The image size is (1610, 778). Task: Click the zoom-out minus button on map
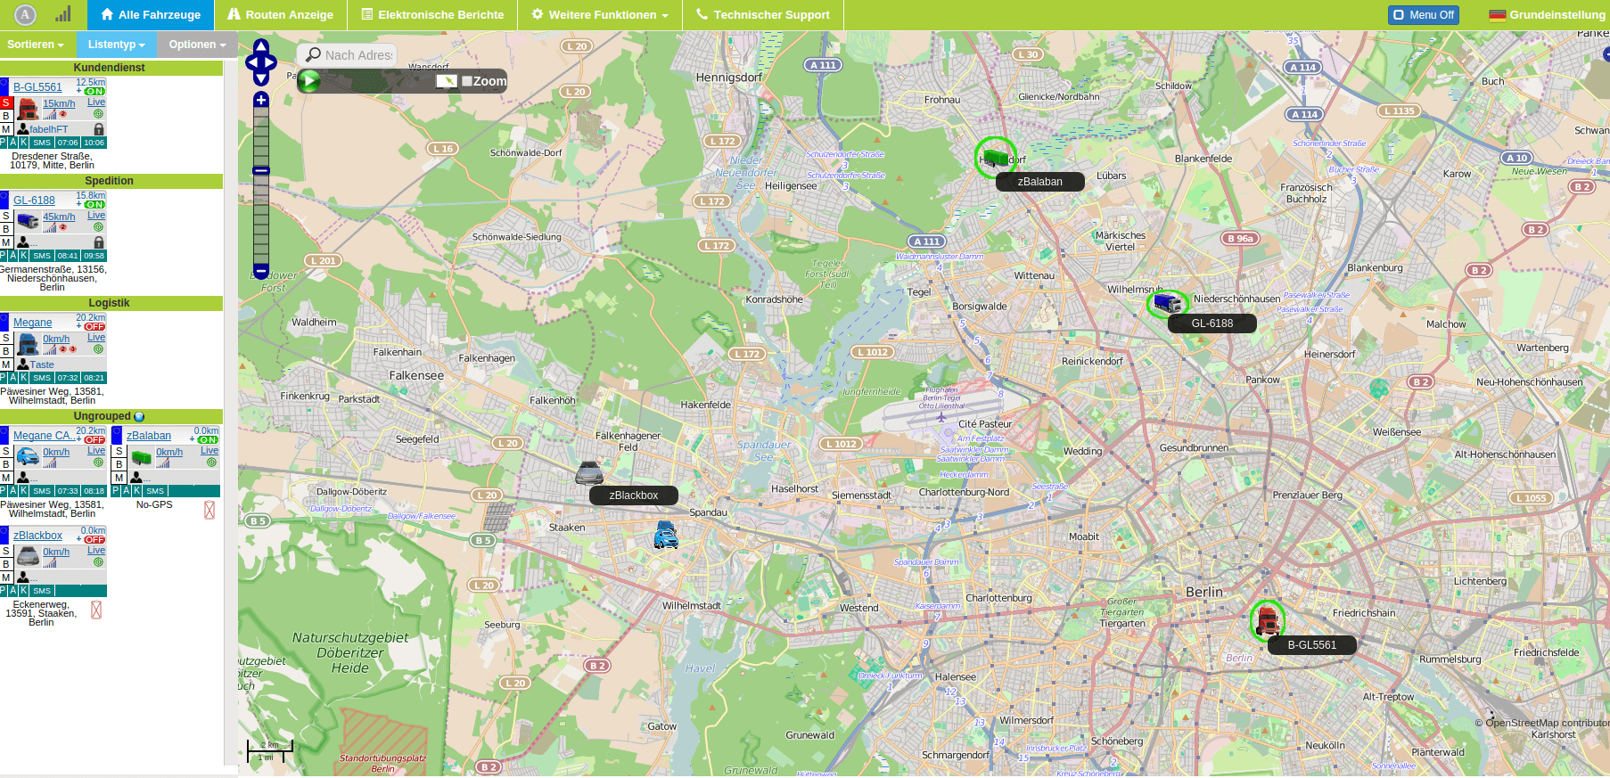[261, 270]
